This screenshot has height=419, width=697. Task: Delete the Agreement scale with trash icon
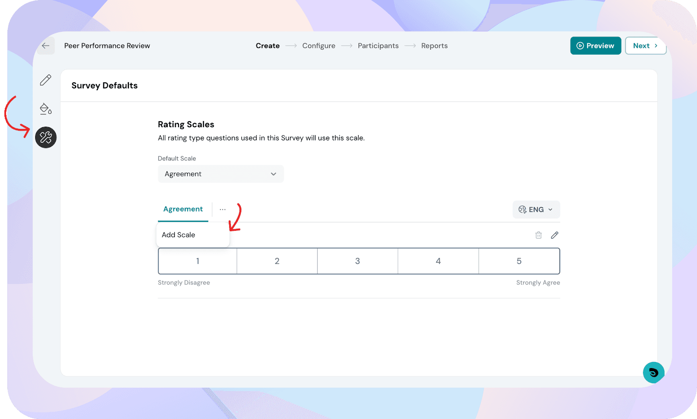[x=538, y=235]
